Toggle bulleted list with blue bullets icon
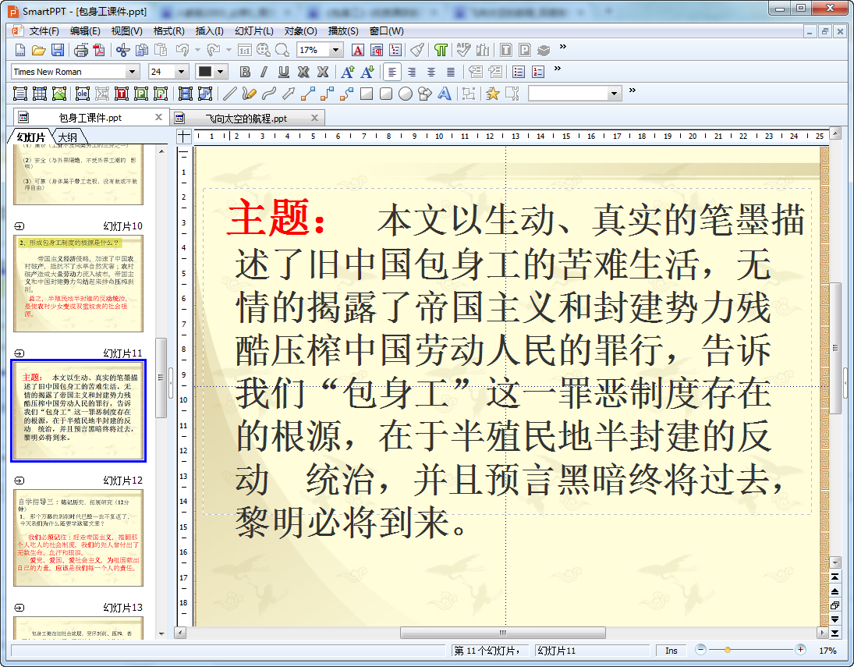Viewport: 854px width, 667px height. pos(519,72)
